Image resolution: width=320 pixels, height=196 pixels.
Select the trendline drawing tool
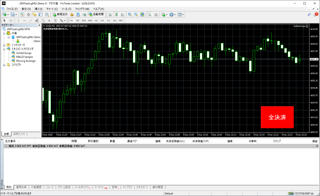pos(31,20)
